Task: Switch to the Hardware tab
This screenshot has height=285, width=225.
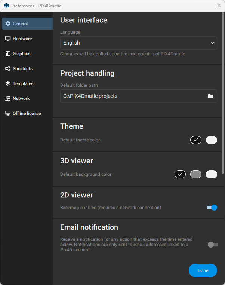Action: pos(27,39)
